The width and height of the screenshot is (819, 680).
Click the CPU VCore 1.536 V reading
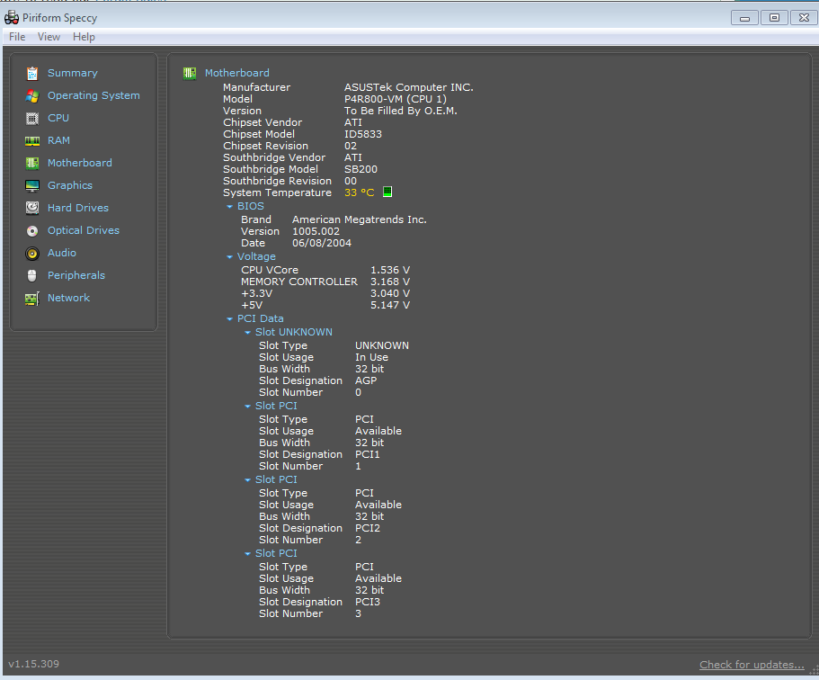pyautogui.click(x=390, y=270)
